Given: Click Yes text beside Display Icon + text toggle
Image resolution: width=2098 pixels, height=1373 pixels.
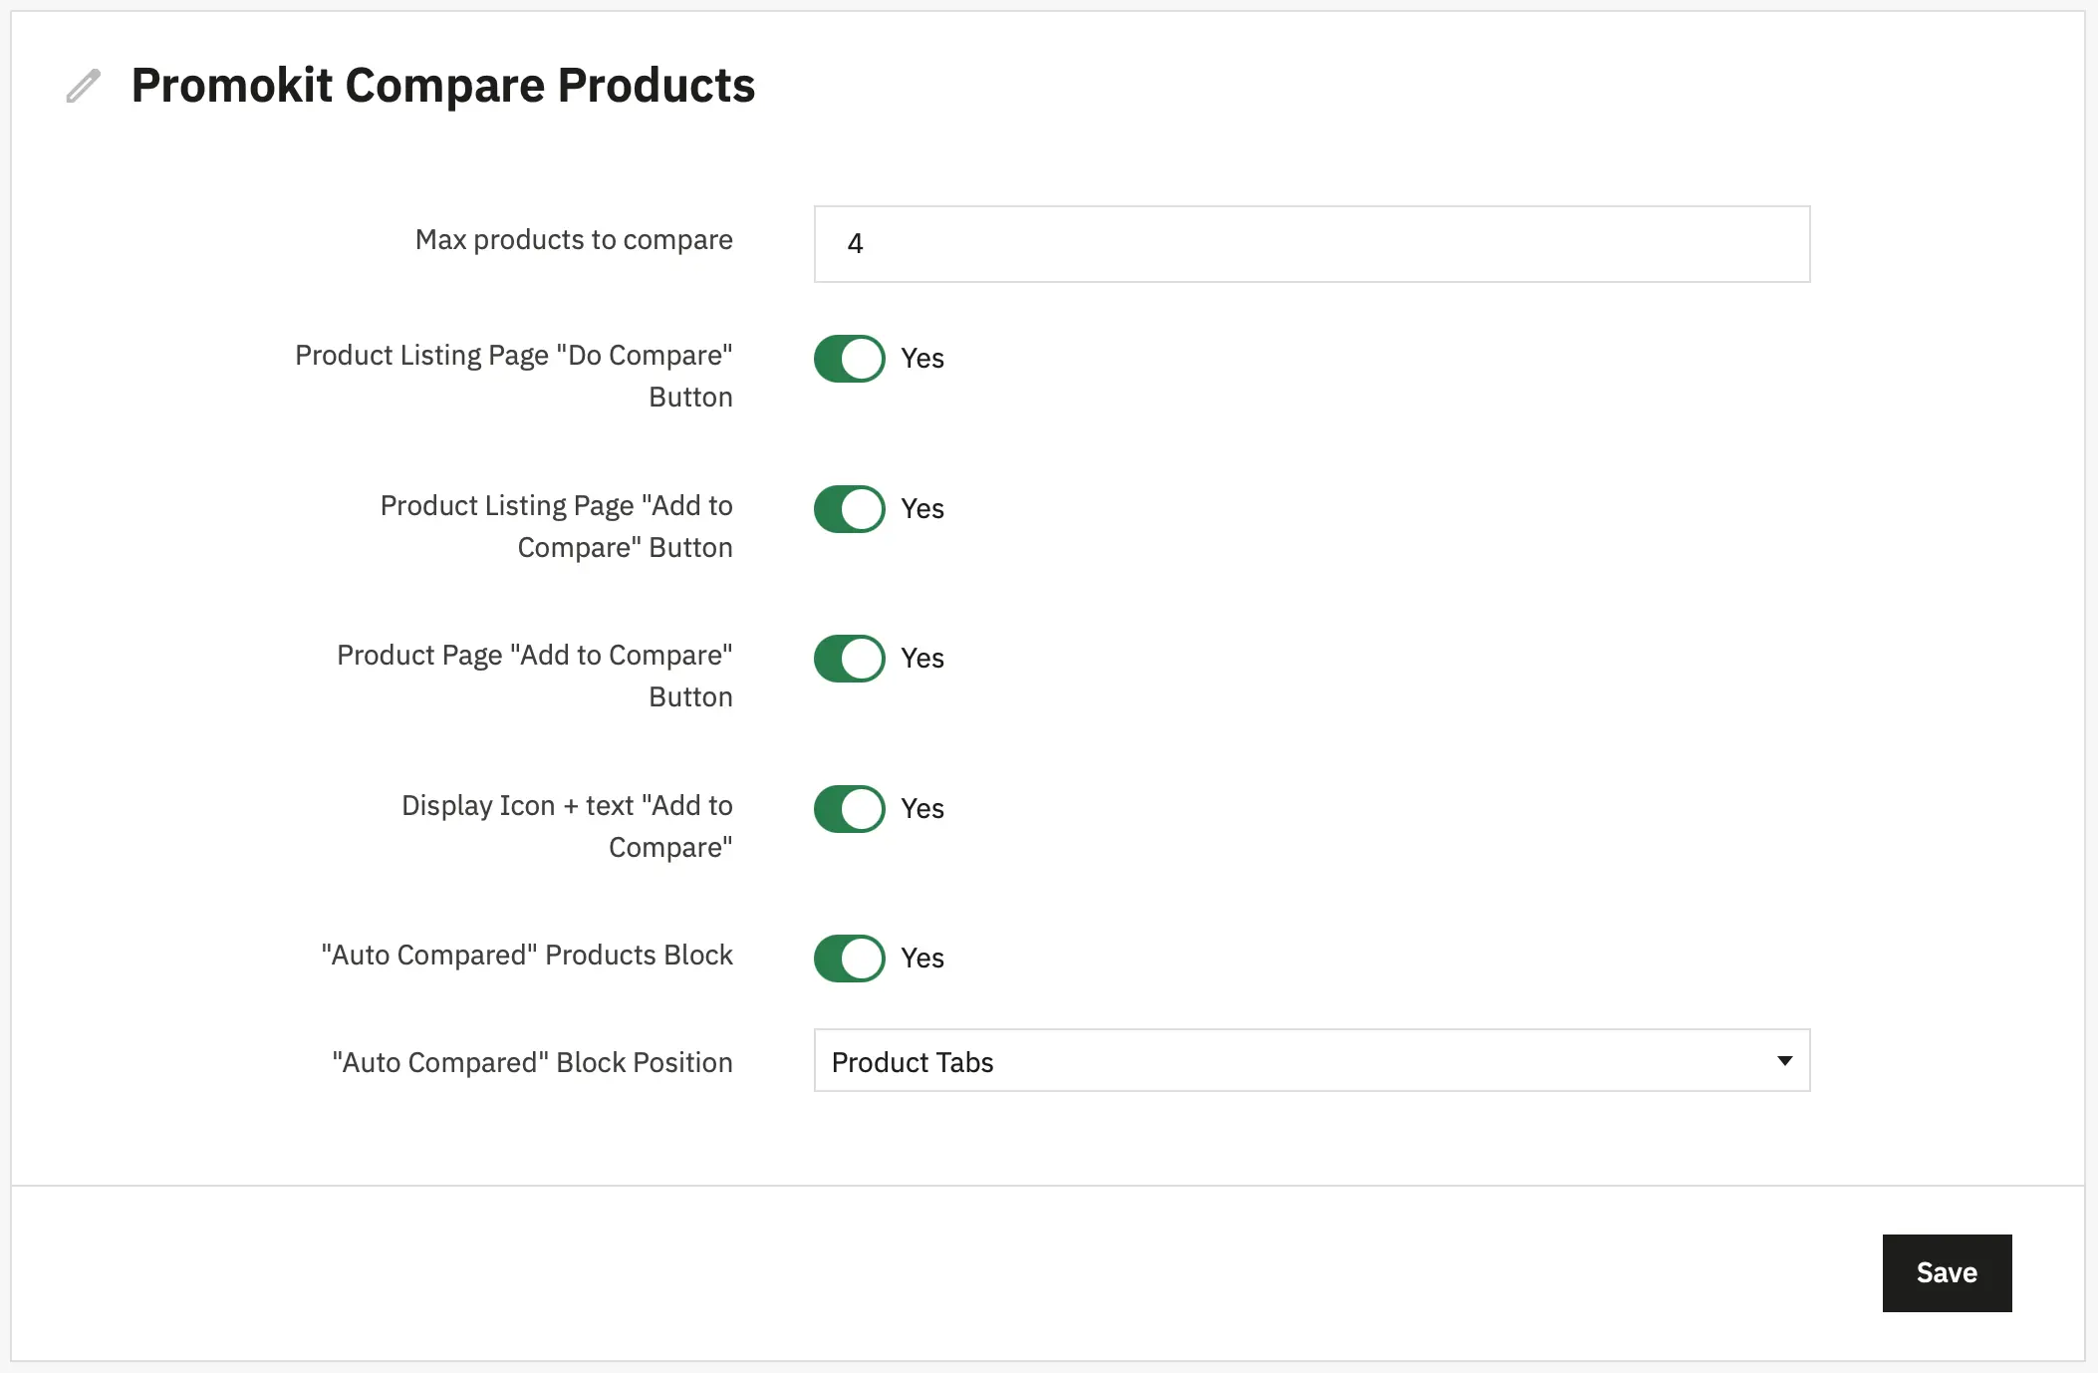Looking at the screenshot, I should coord(922,809).
